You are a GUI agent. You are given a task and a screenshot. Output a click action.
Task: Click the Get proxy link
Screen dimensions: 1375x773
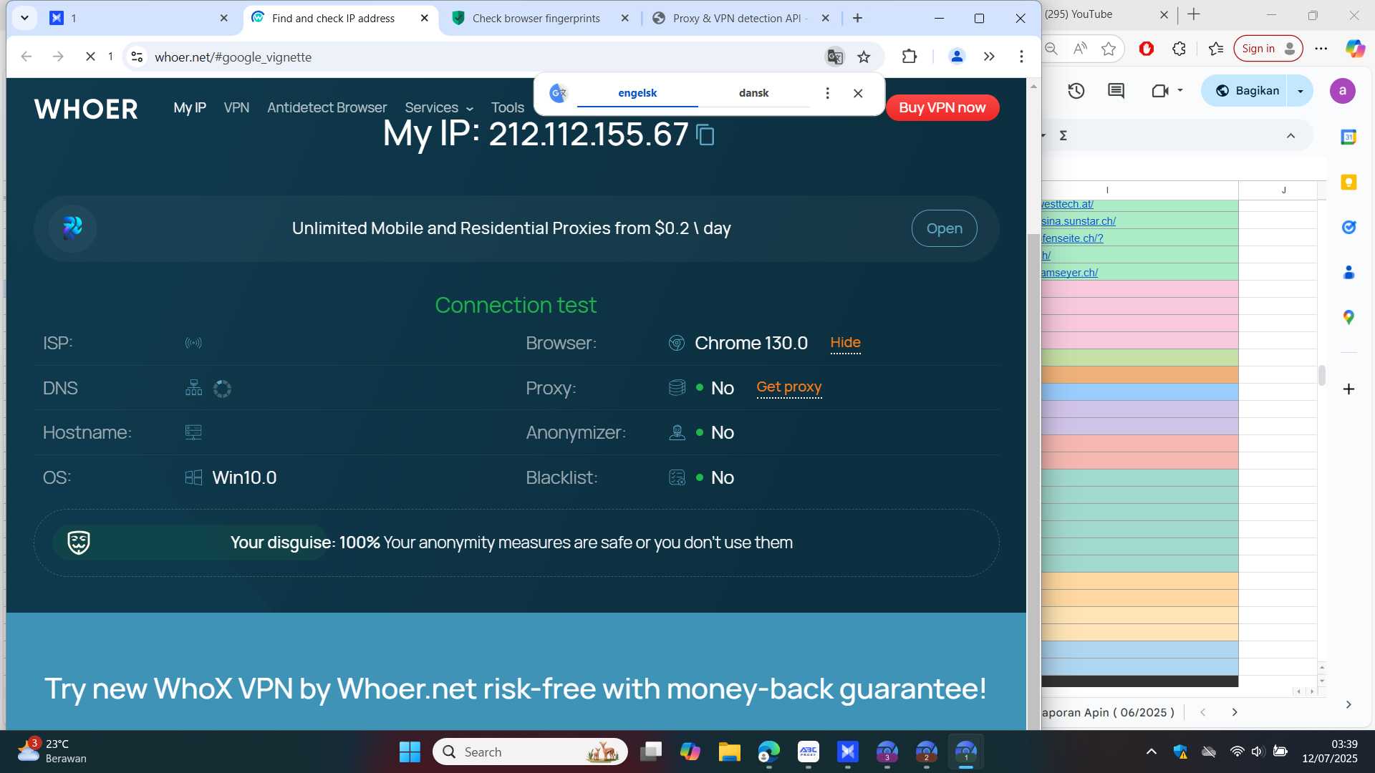click(x=789, y=387)
